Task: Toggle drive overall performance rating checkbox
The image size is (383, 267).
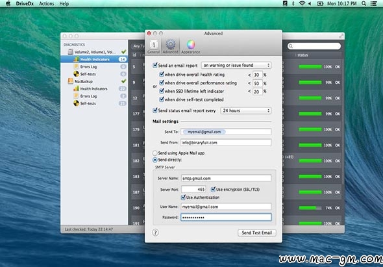Action: [162, 83]
